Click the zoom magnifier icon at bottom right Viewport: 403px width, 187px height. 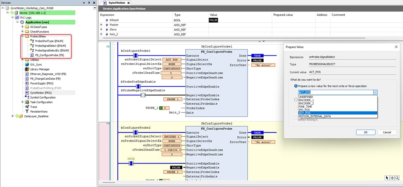pyautogui.click(x=397, y=178)
